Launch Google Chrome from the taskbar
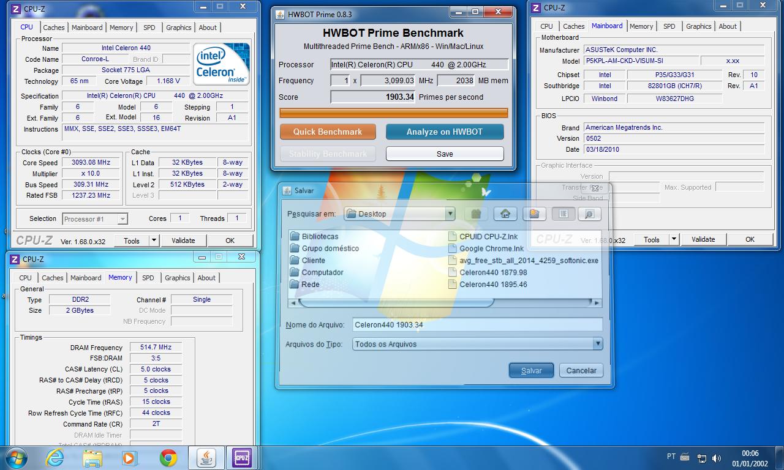 [168, 458]
